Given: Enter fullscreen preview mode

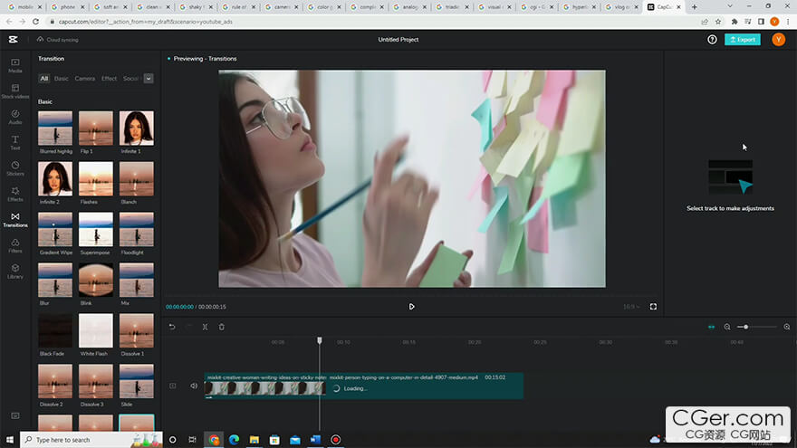Looking at the screenshot, I should pyautogui.click(x=653, y=307).
